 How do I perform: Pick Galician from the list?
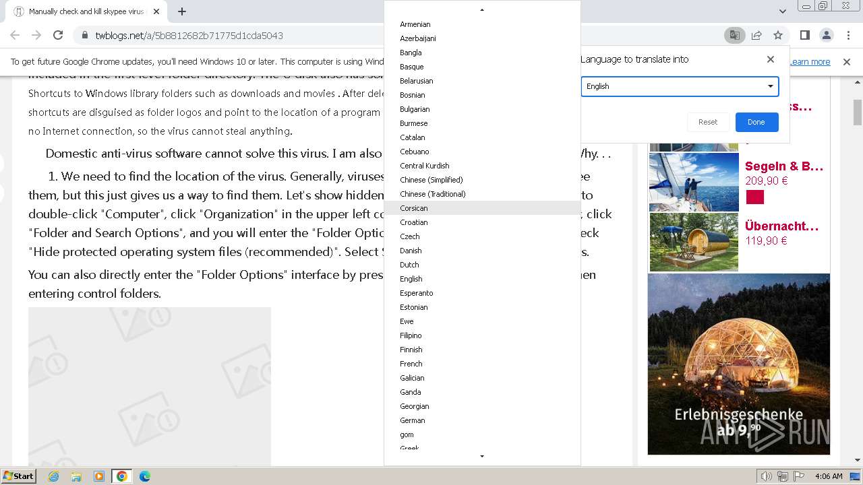[482, 378]
